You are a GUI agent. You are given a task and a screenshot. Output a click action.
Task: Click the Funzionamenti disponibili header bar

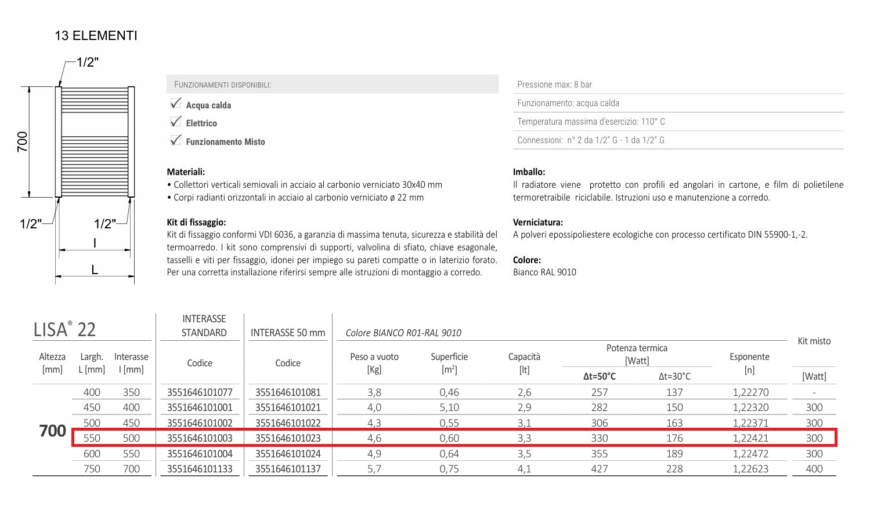tap(332, 85)
